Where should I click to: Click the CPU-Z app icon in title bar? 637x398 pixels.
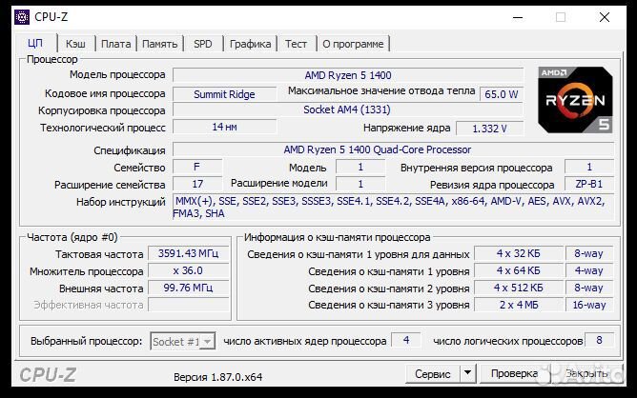click(22, 17)
